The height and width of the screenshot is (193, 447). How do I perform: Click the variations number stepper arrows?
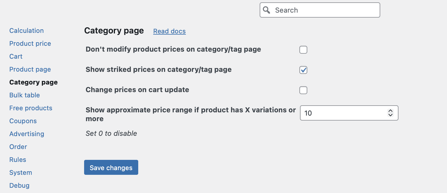pyautogui.click(x=390, y=113)
